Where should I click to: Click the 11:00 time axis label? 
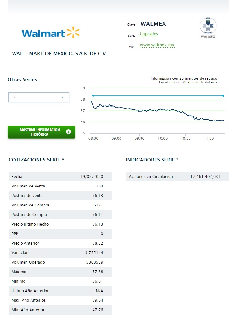click(x=209, y=138)
